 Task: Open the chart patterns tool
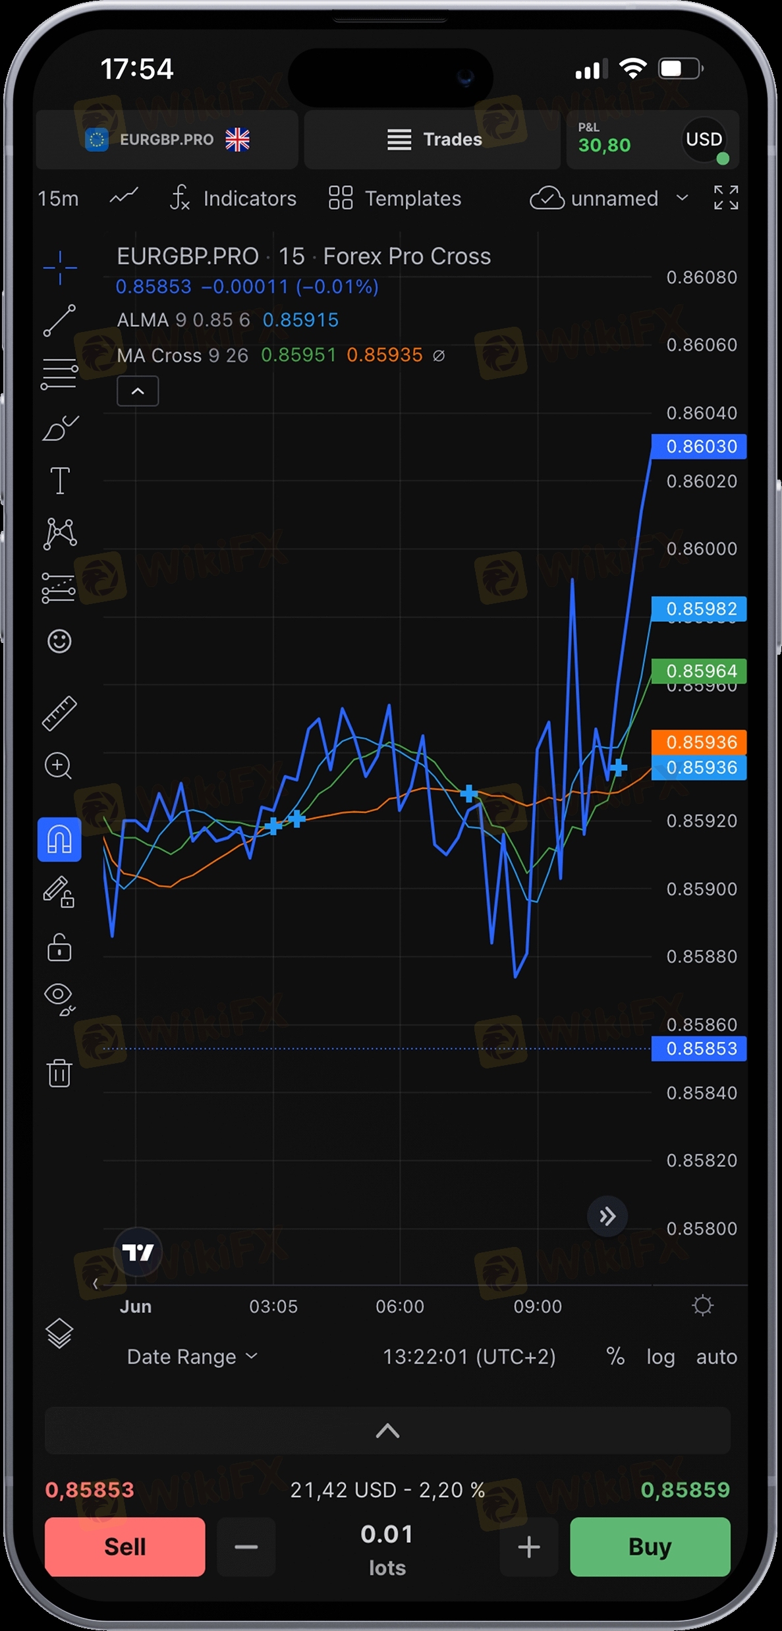coord(60,534)
